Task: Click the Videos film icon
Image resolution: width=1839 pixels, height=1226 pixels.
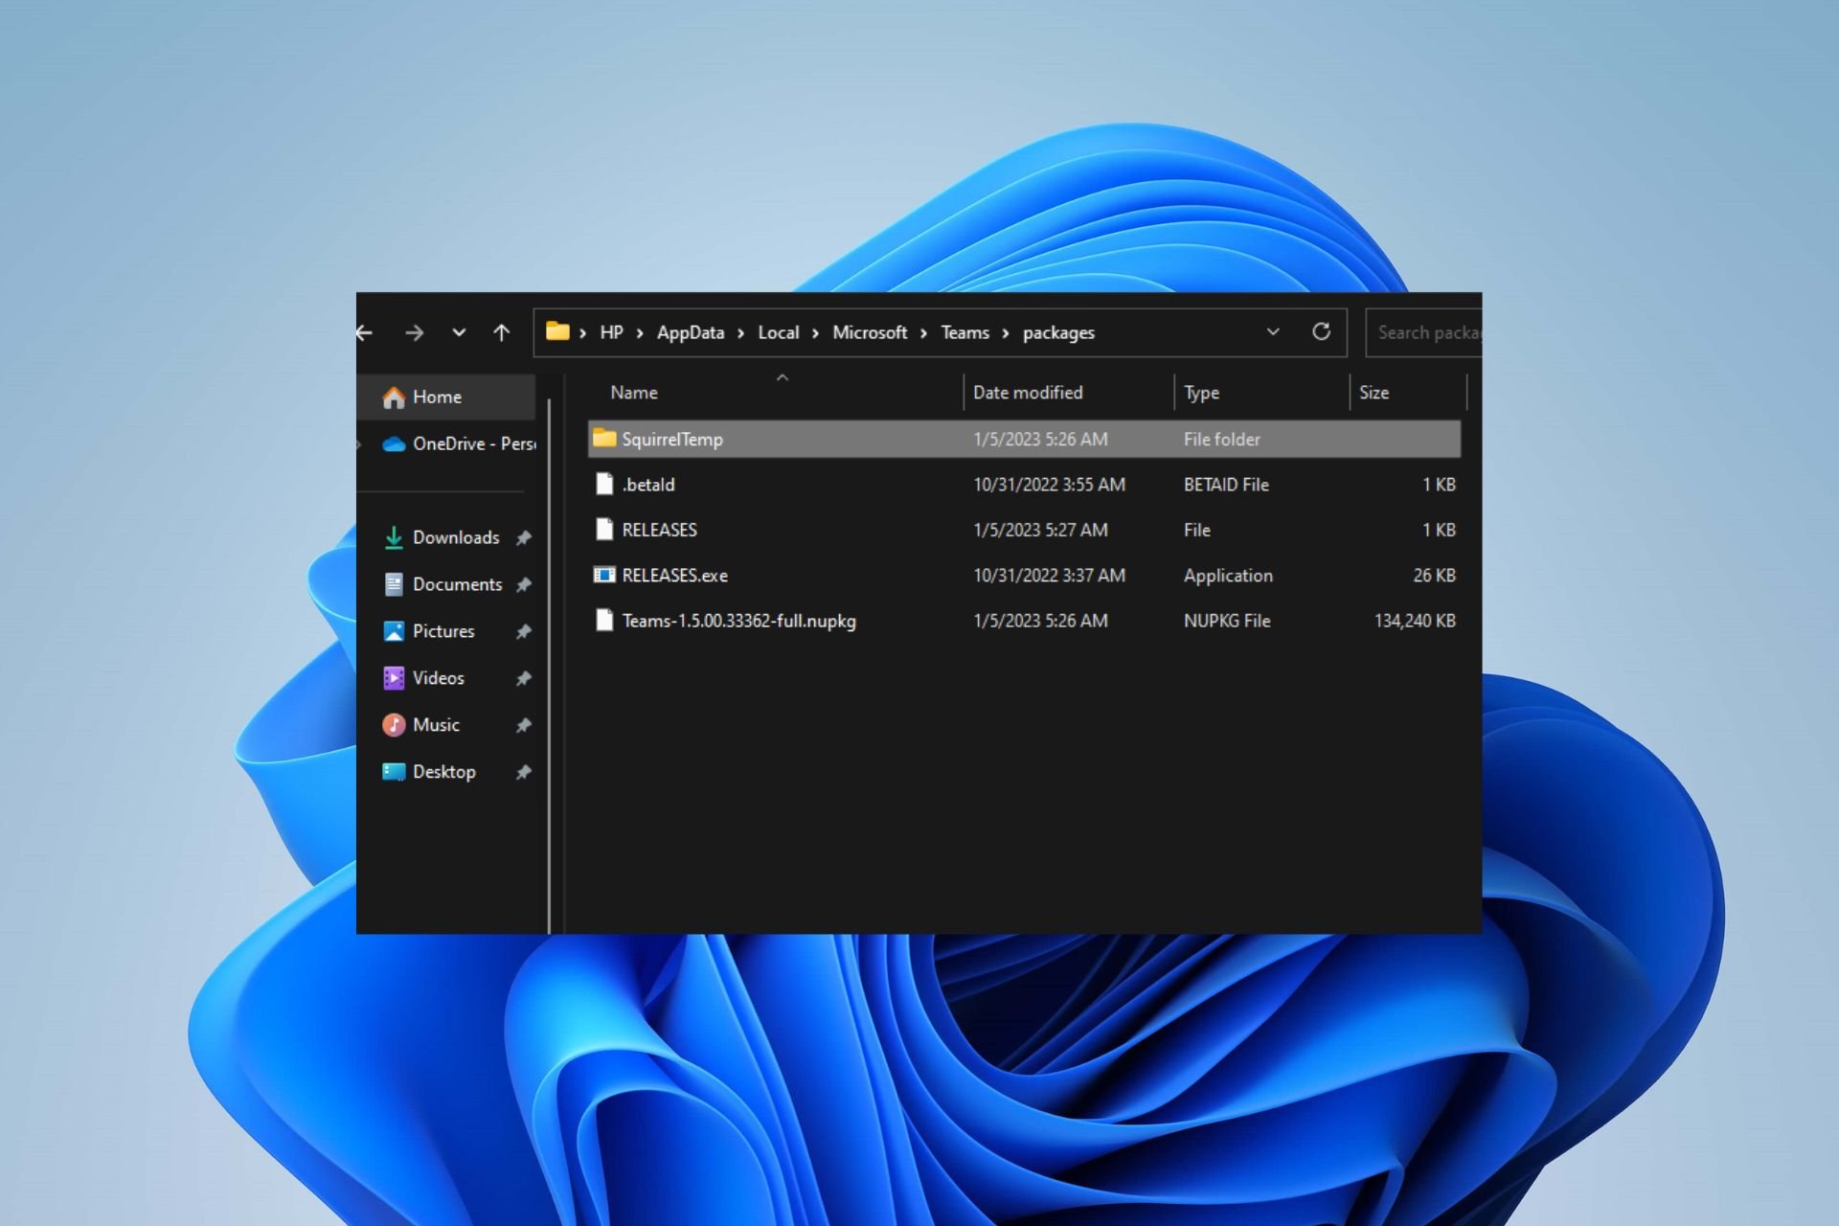Action: pyautogui.click(x=394, y=678)
